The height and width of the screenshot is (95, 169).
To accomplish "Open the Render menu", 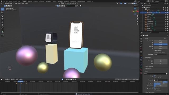I will click(x=10, y=1).
